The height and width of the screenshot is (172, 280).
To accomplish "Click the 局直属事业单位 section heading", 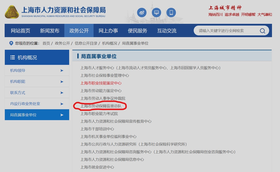I will [x=99, y=56].
